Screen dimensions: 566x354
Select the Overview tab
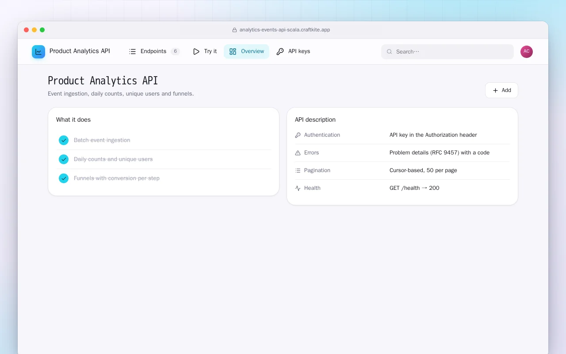click(x=246, y=51)
